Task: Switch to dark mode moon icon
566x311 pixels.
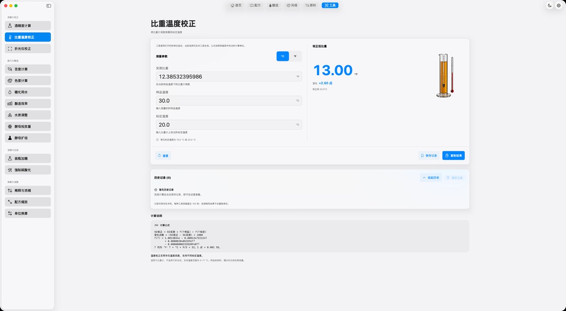Action: coord(550,5)
